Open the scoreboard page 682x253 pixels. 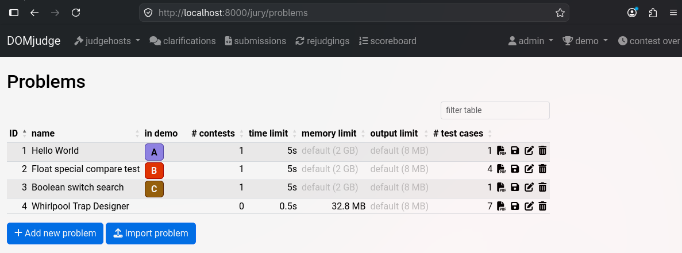(388, 41)
